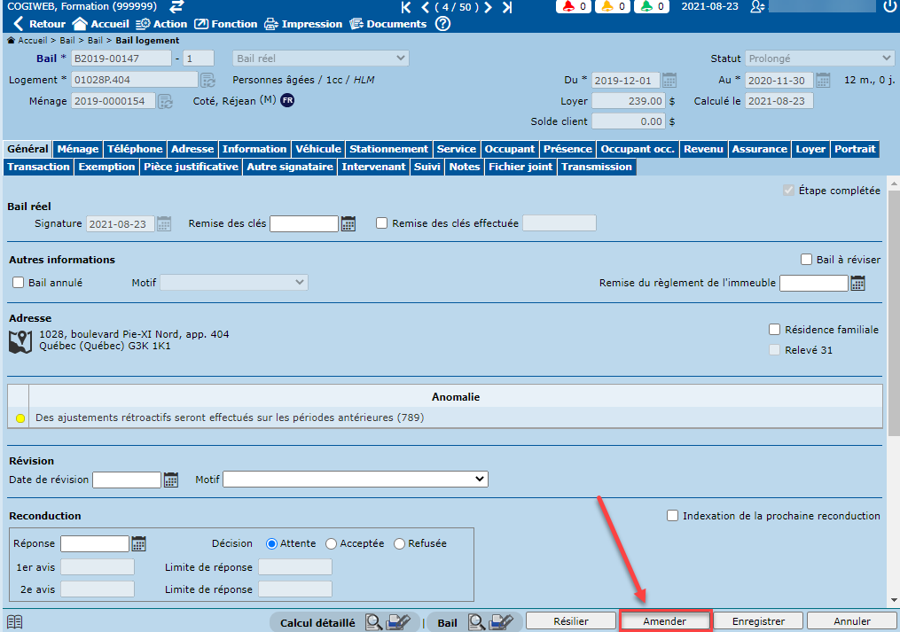Click the map icon beside the address
Image resolution: width=900 pixels, height=632 pixels.
coord(21,340)
